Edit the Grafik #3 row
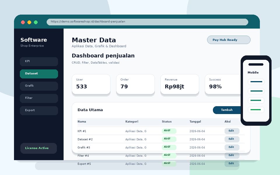280x175 pixels. (x=232, y=147)
